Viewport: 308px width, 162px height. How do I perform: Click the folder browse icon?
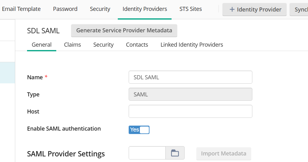(x=175, y=153)
